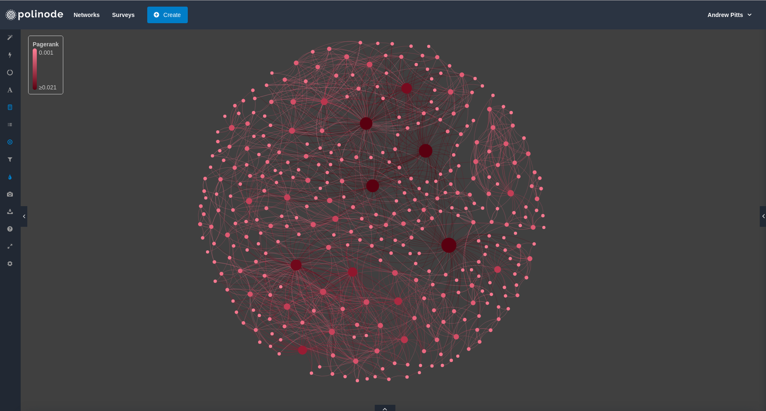Click the Pagerank color gradient bar

point(35,70)
